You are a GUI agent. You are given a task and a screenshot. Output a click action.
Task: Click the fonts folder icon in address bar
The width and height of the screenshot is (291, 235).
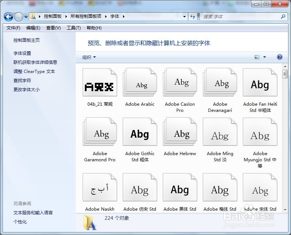point(33,16)
